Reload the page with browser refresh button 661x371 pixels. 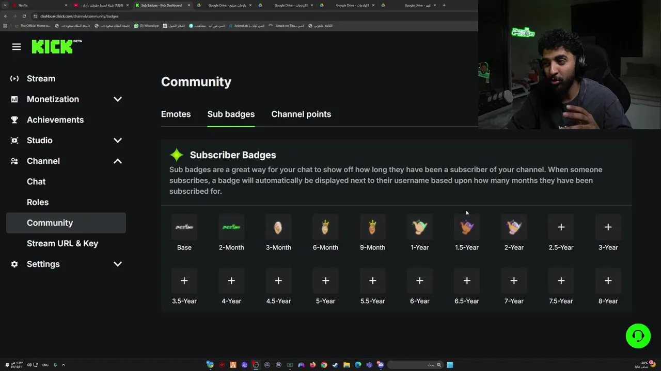pos(24,16)
